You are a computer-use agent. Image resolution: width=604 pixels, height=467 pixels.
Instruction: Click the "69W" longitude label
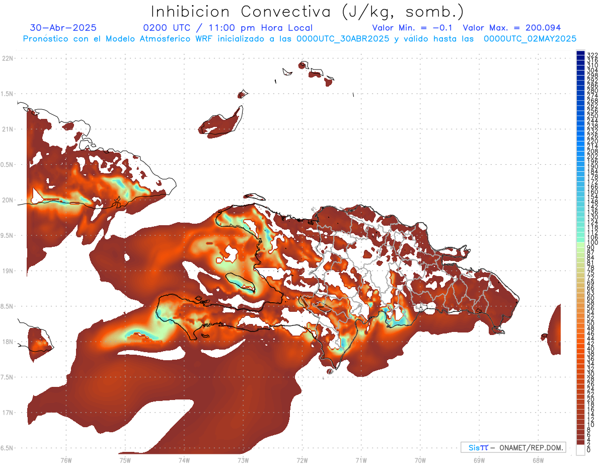tap(479, 460)
